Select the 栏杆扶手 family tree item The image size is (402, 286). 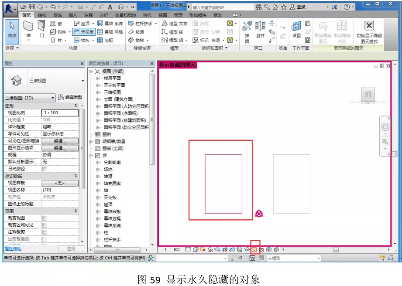coord(112,240)
